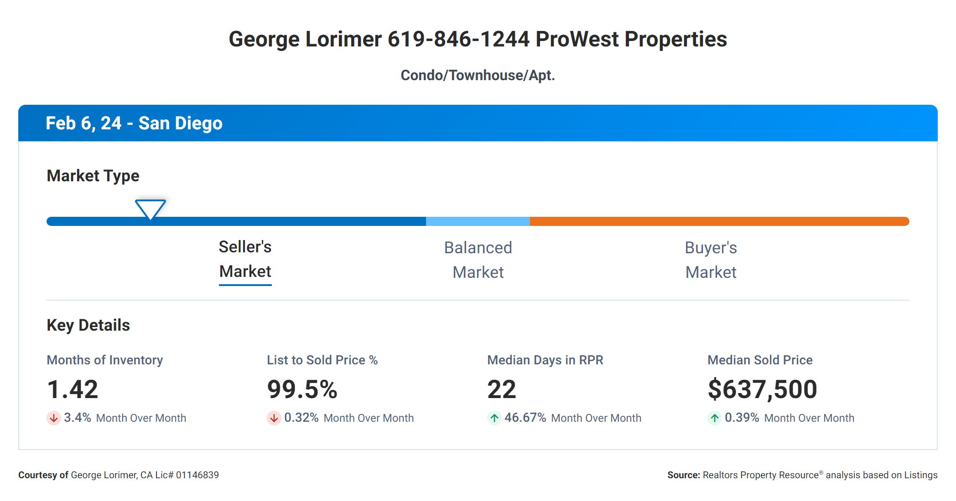Click the orange Buyer's Market bar segment

click(719, 221)
